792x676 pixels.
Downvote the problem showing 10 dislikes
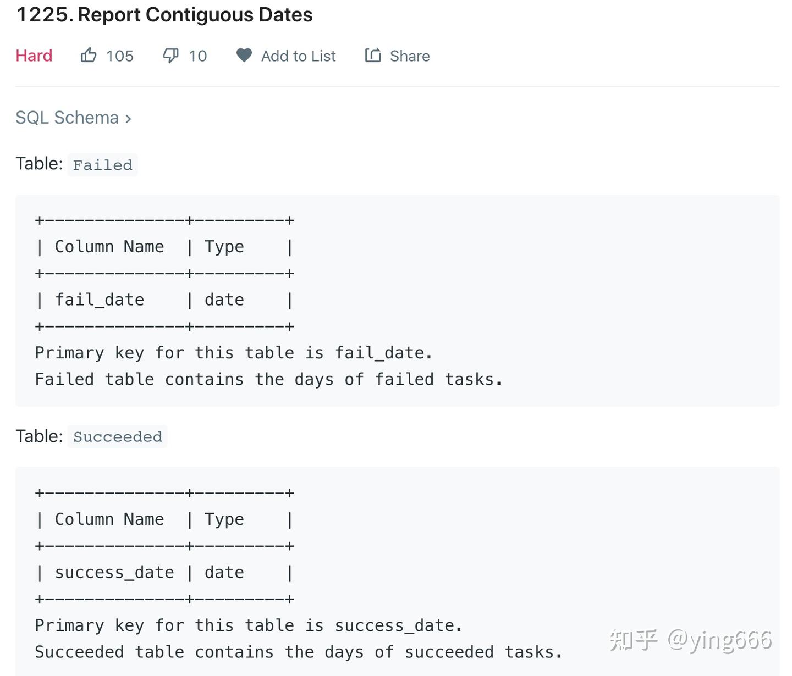(x=170, y=55)
